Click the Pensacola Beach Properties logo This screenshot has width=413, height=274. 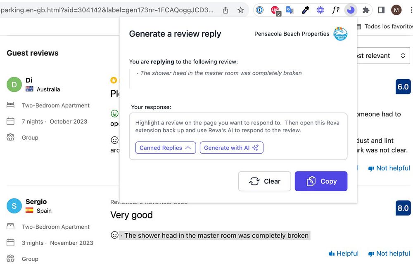click(340, 34)
